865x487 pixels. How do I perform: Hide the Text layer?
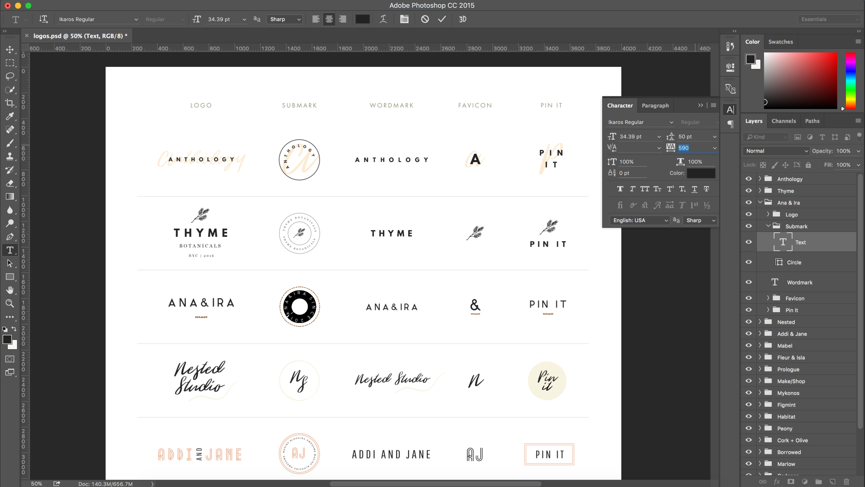748,242
